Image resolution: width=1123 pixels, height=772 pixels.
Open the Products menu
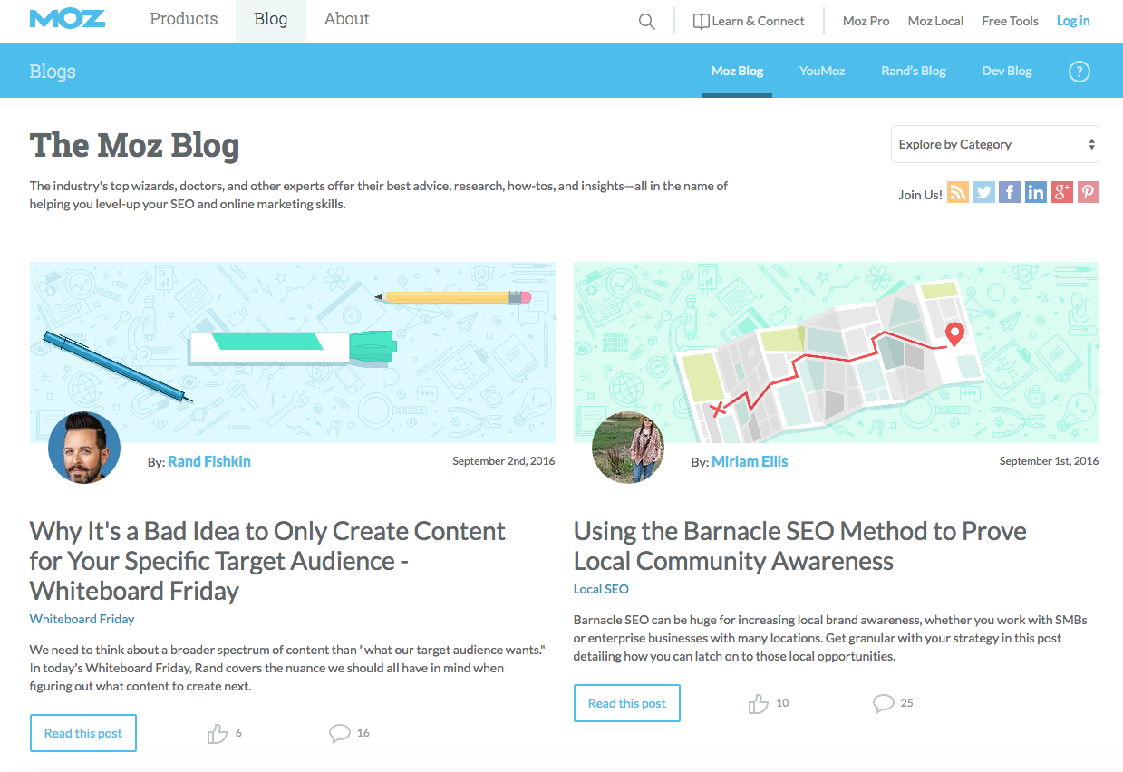184,20
